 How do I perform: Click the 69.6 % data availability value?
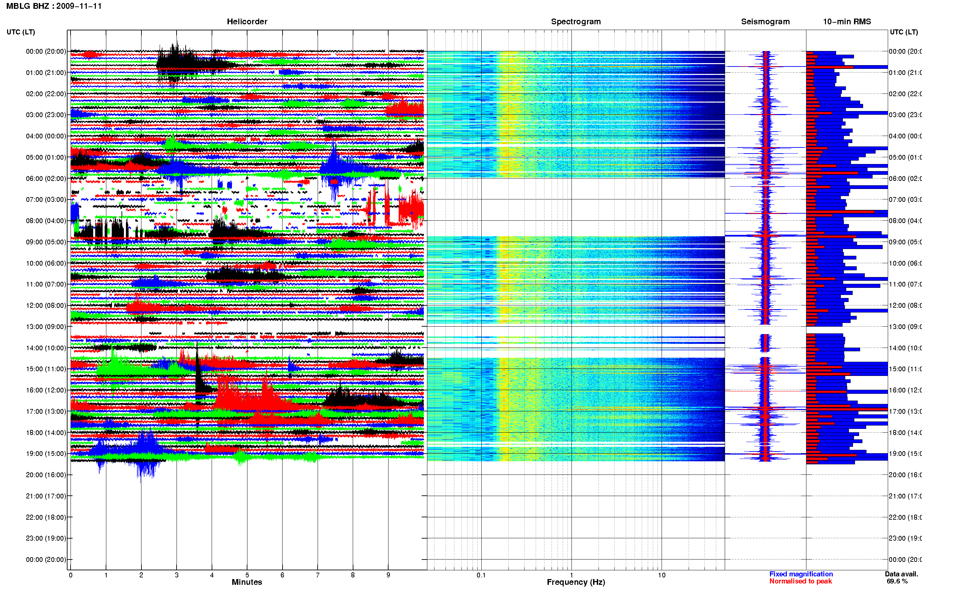tap(897, 581)
